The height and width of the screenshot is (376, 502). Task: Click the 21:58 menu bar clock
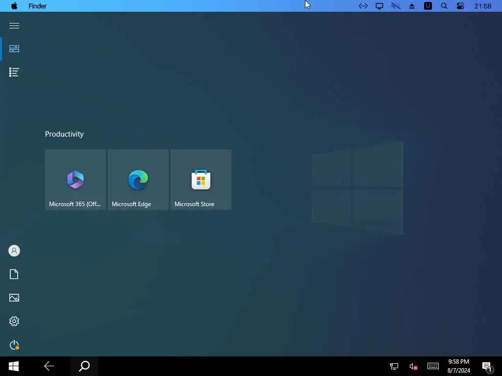(x=483, y=6)
